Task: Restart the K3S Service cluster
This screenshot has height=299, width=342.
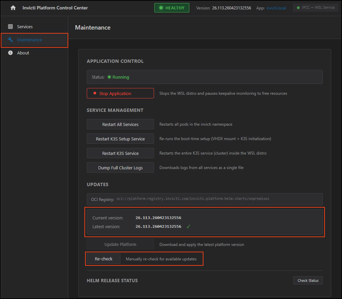Action: click(x=120, y=153)
